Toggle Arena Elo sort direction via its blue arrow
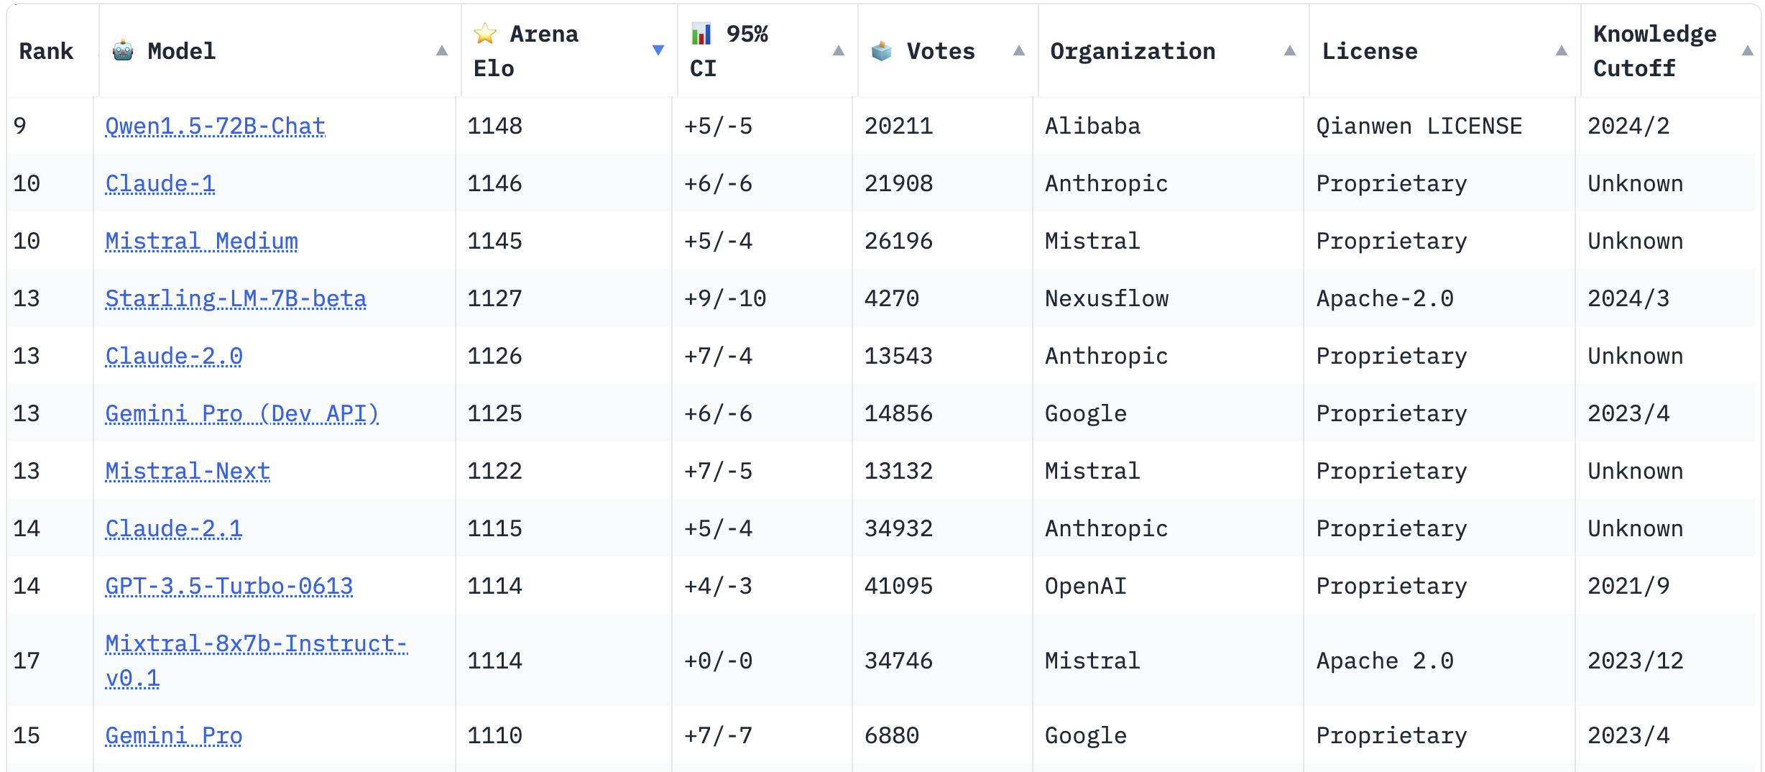This screenshot has width=1765, height=772. [x=658, y=50]
